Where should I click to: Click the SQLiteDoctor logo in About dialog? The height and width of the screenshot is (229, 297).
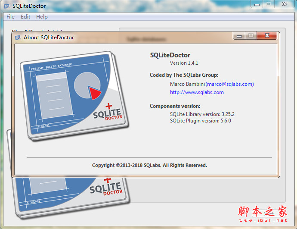(x=74, y=96)
